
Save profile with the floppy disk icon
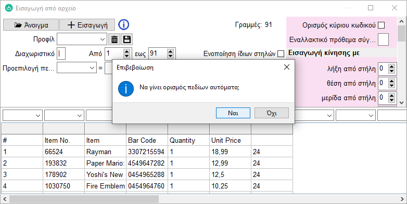(126, 39)
